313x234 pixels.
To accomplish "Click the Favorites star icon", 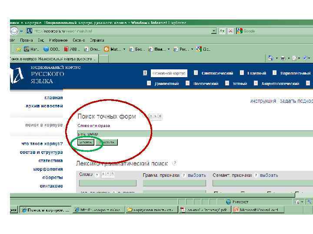I will click(x=18, y=49).
